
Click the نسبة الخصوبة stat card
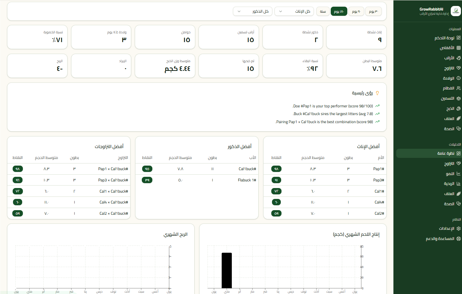click(37, 37)
